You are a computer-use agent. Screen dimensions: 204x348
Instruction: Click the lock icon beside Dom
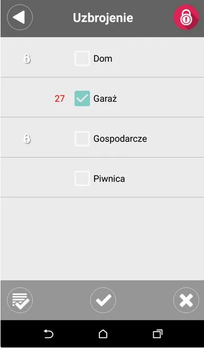(x=27, y=59)
